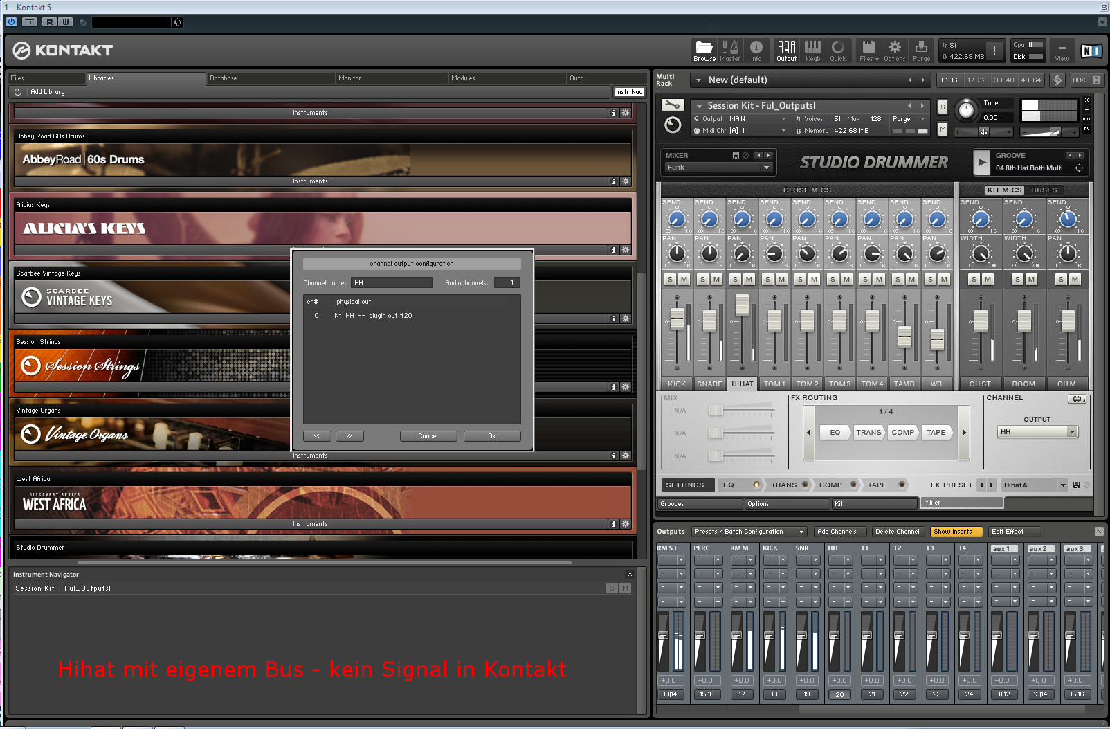Screen dimensions: 1110x729
Task: Switch to the Monitor tab
Action: coord(391,78)
